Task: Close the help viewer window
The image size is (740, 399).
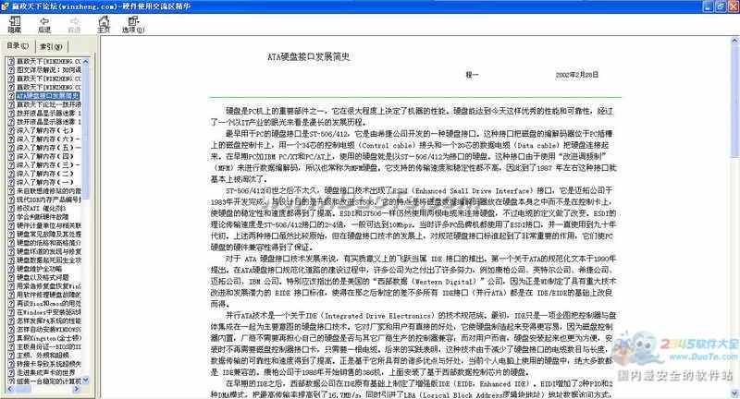Action: [x=732, y=6]
